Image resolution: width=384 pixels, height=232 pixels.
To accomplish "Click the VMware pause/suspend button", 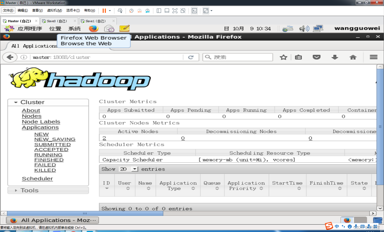I will click(x=104, y=11).
